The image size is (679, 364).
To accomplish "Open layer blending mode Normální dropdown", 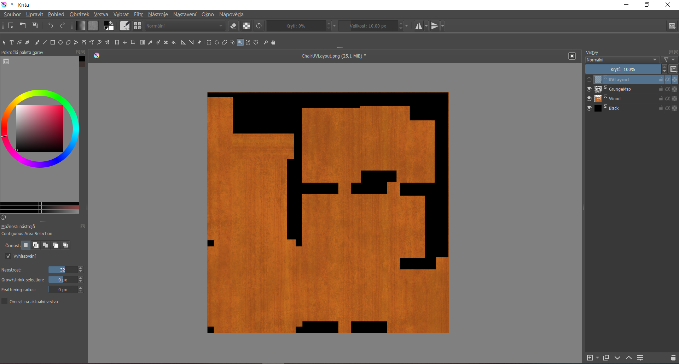I will 622,60.
